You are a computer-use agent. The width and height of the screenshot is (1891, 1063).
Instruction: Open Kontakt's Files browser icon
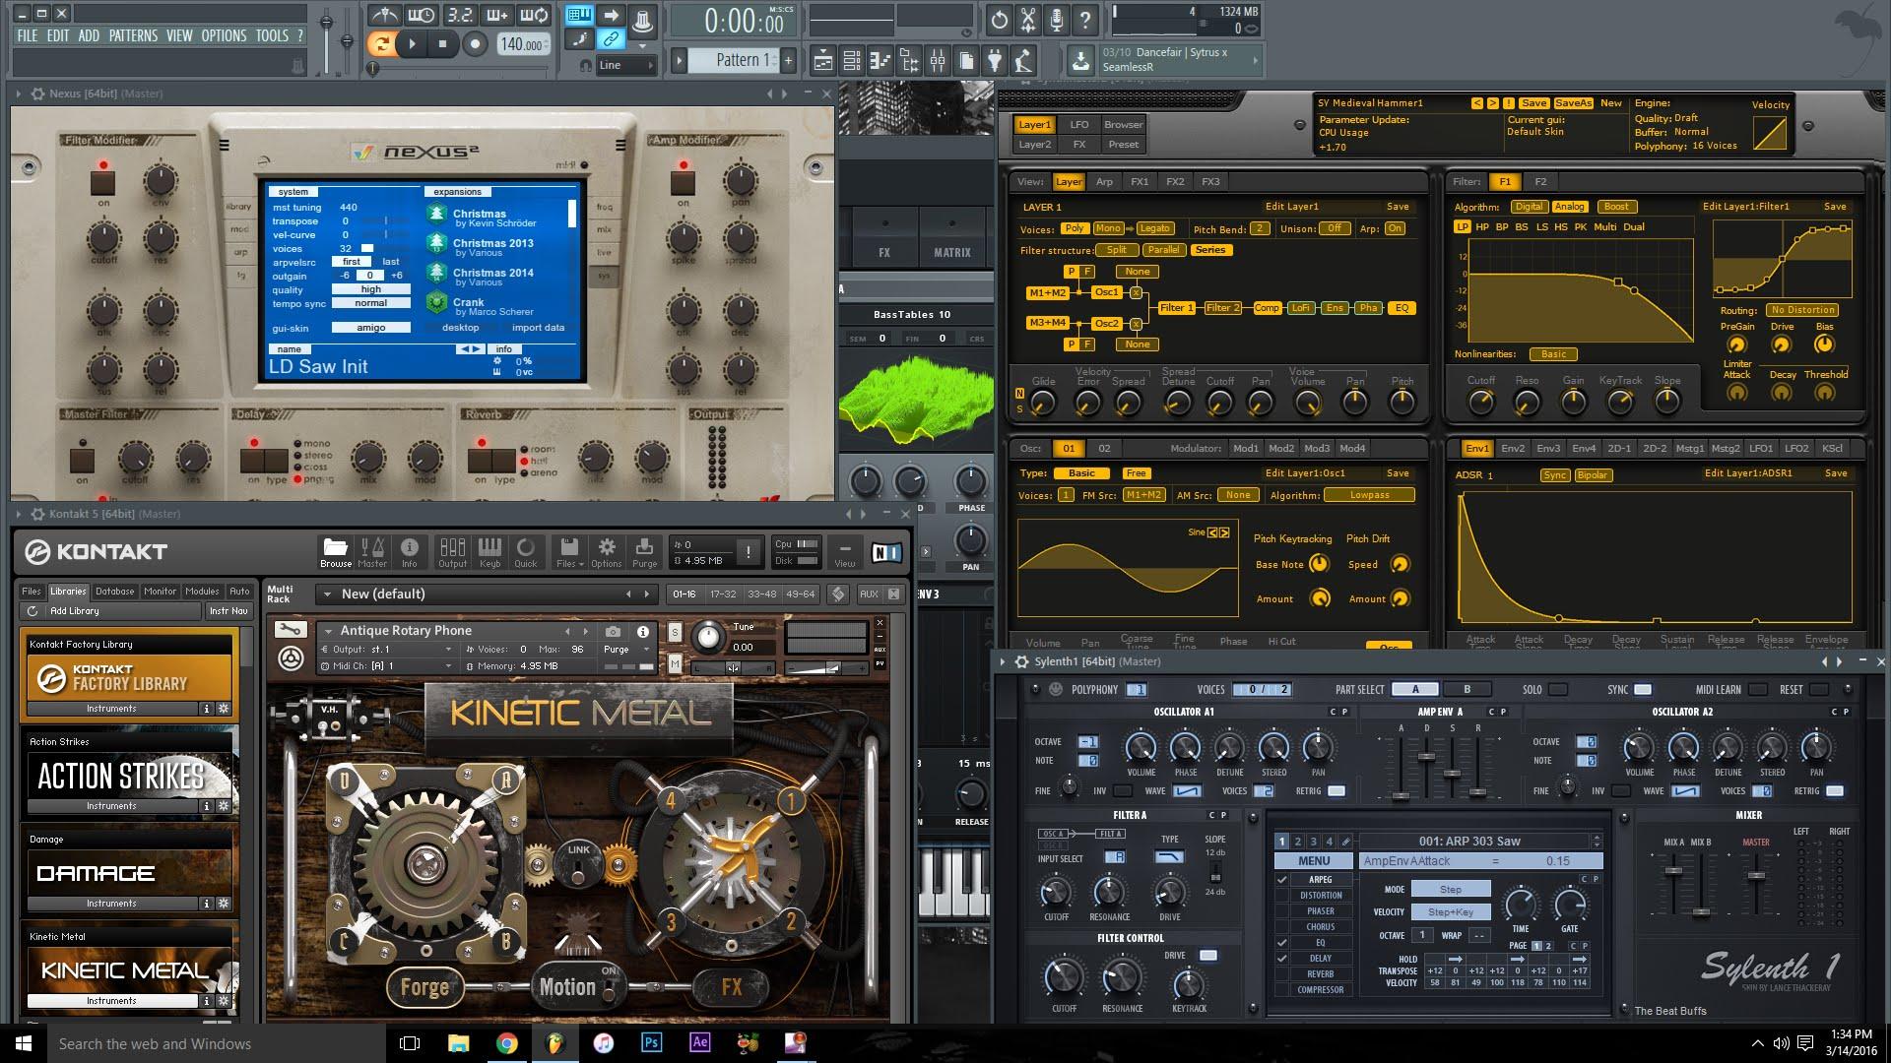[x=567, y=551]
